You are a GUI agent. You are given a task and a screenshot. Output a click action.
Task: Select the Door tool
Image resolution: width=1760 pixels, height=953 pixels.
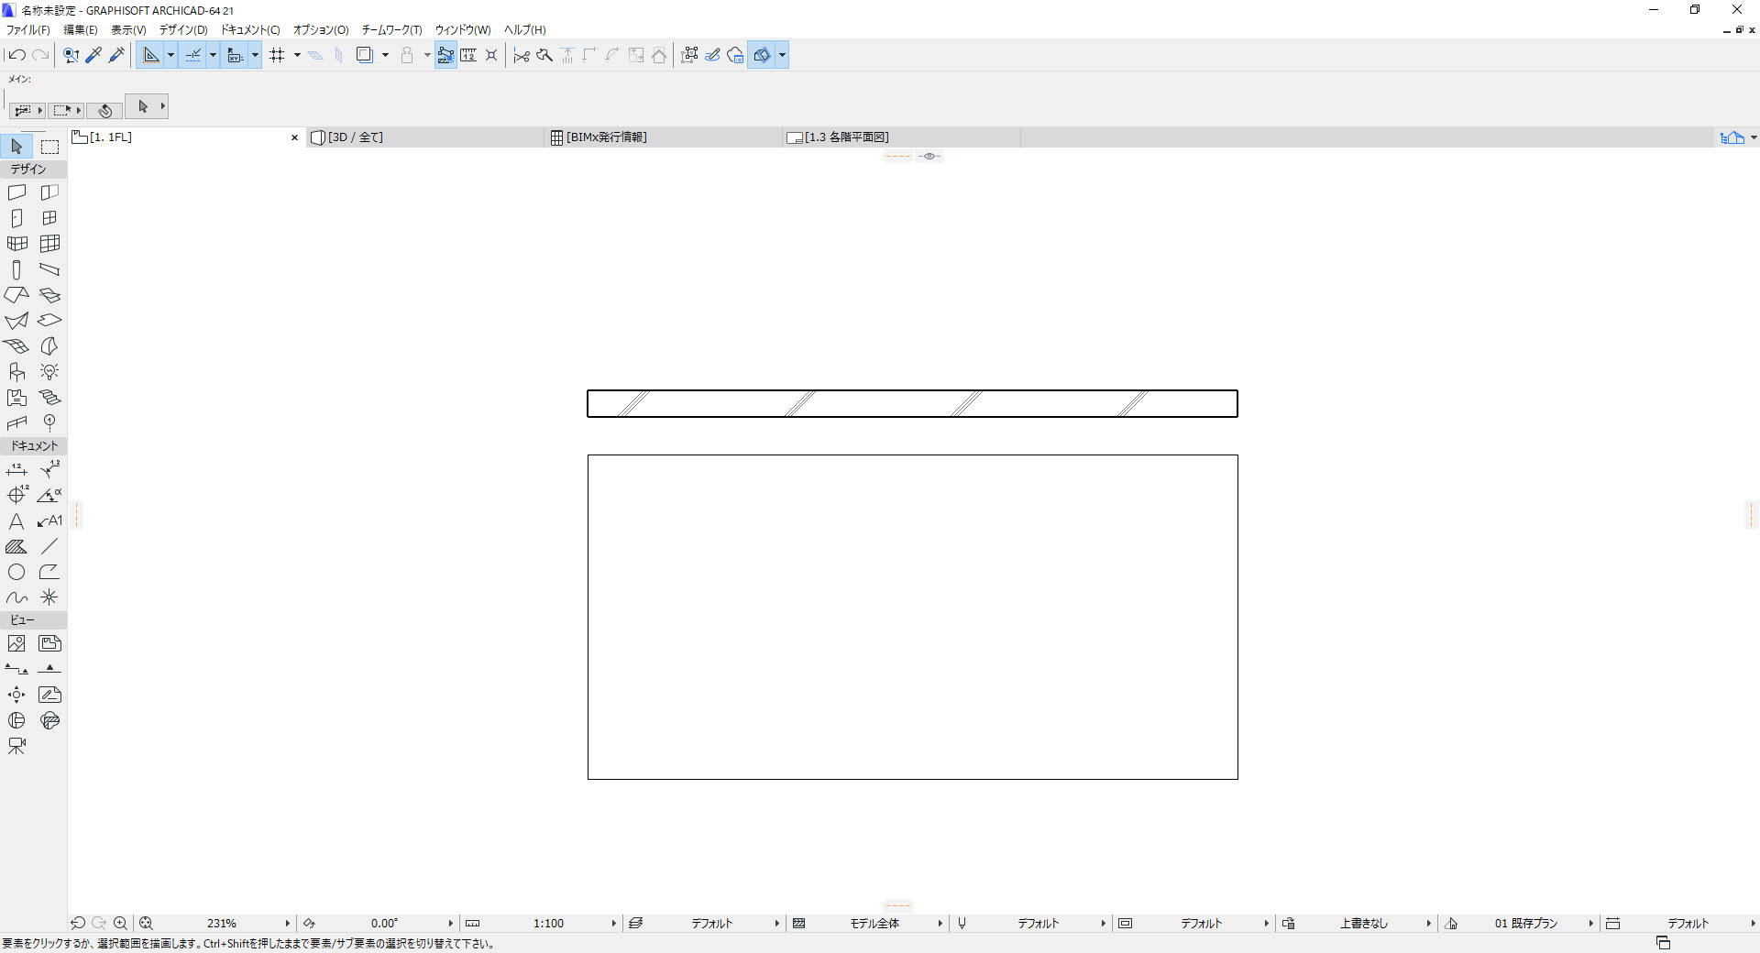point(16,218)
